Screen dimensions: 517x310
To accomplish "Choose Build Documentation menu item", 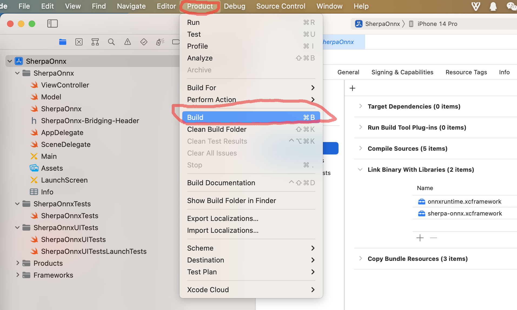I will [x=251, y=183].
